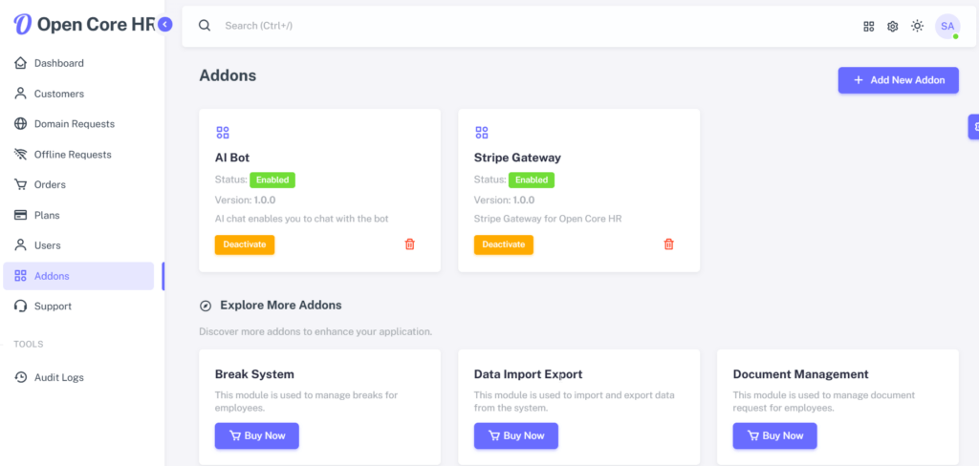Open the shortcuts grid icon in the top bar
This screenshot has height=466, width=979.
click(868, 26)
